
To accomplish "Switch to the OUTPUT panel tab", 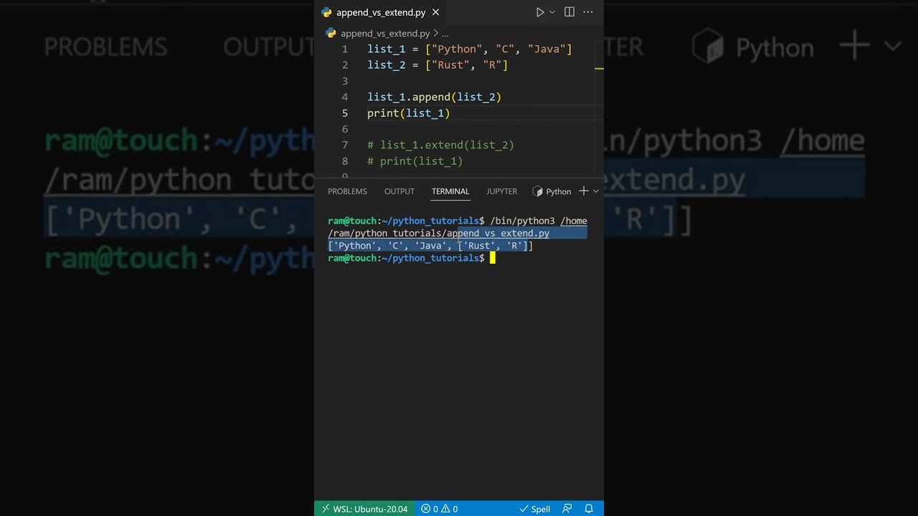I will point(399,191).
